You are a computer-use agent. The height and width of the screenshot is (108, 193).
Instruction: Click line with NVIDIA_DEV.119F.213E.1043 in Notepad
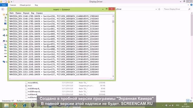(x=54, y=57)
